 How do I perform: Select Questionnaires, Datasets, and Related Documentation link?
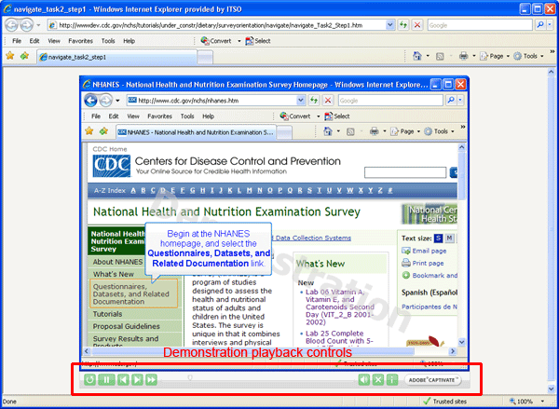[x=133, y=293]
